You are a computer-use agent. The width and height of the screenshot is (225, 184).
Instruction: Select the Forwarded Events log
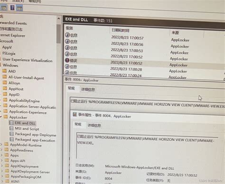(13, 23)
